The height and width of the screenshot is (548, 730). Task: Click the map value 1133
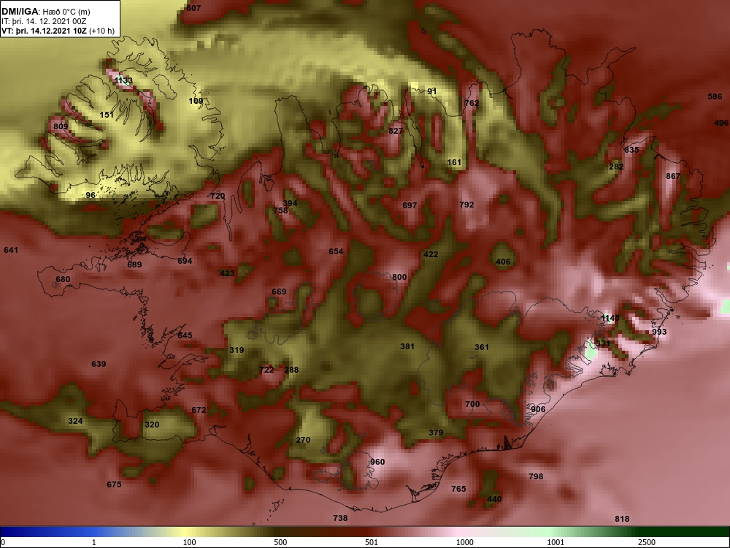[x=124, y=80]
